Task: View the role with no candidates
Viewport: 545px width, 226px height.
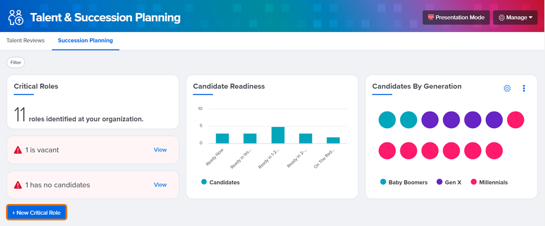Action: (x=160, y=185)
